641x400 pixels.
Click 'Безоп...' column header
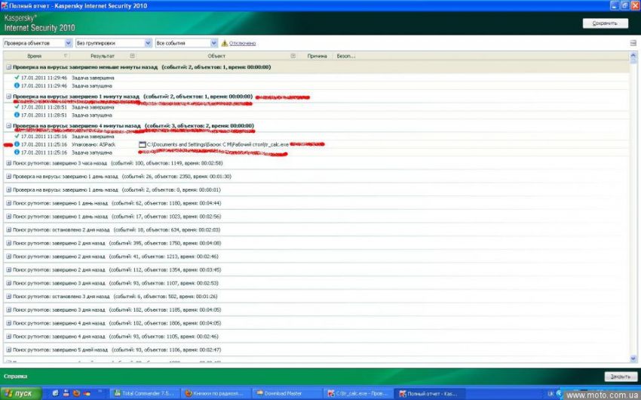346,56
